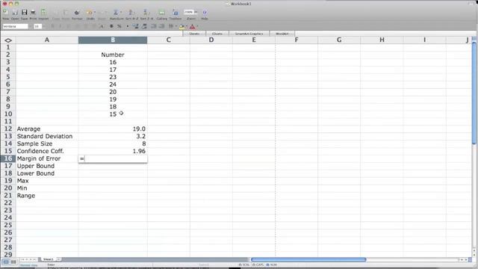The image size is (478, 269).
Task: Click the active cell containing the equals sign
Action: tap(113, 158)
